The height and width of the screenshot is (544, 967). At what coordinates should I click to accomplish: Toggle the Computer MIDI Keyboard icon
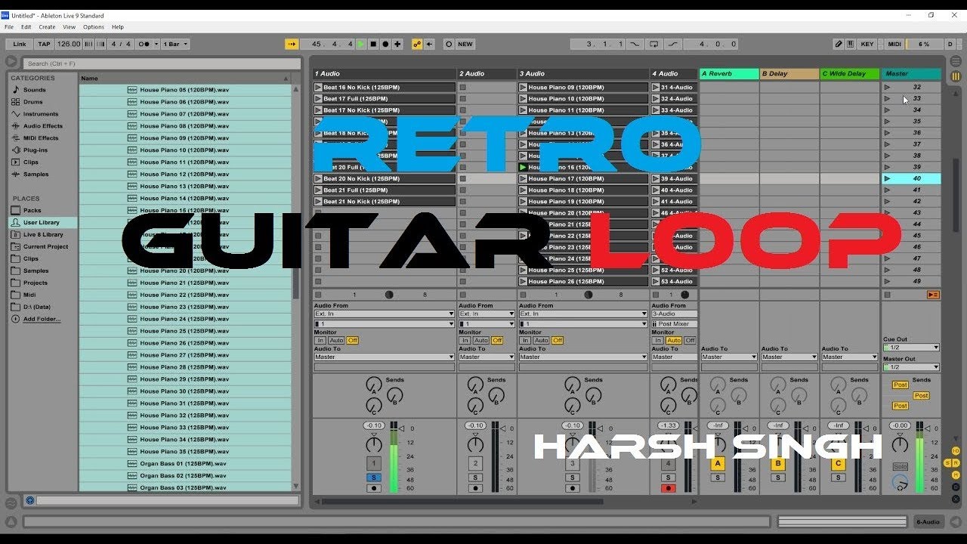coord(851,44)
